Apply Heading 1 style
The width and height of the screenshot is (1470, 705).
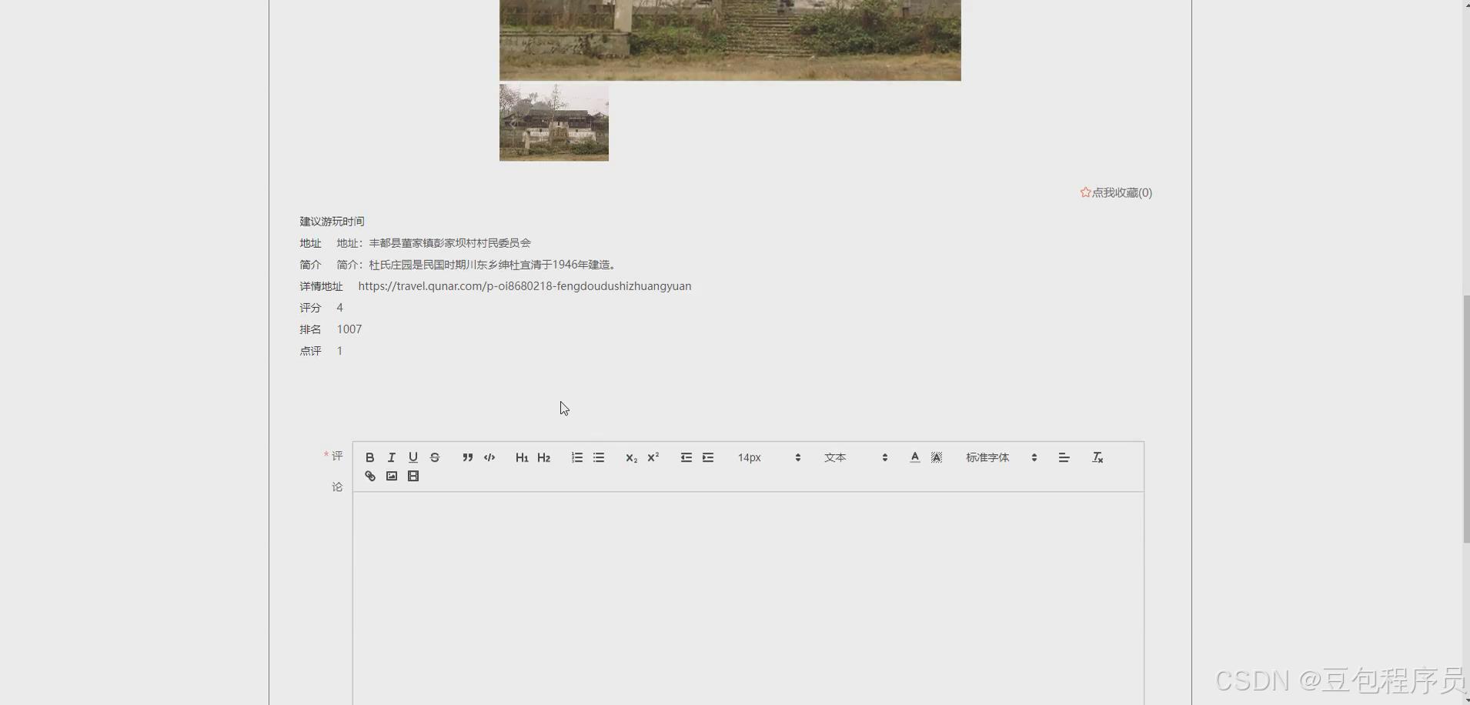point(522,457)
